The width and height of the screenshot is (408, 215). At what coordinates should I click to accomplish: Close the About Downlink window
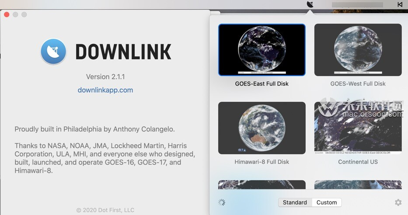click(x=7, y=14)
